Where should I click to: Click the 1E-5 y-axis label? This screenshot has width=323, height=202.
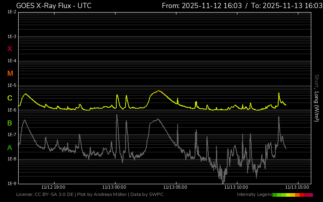point(12,86)
